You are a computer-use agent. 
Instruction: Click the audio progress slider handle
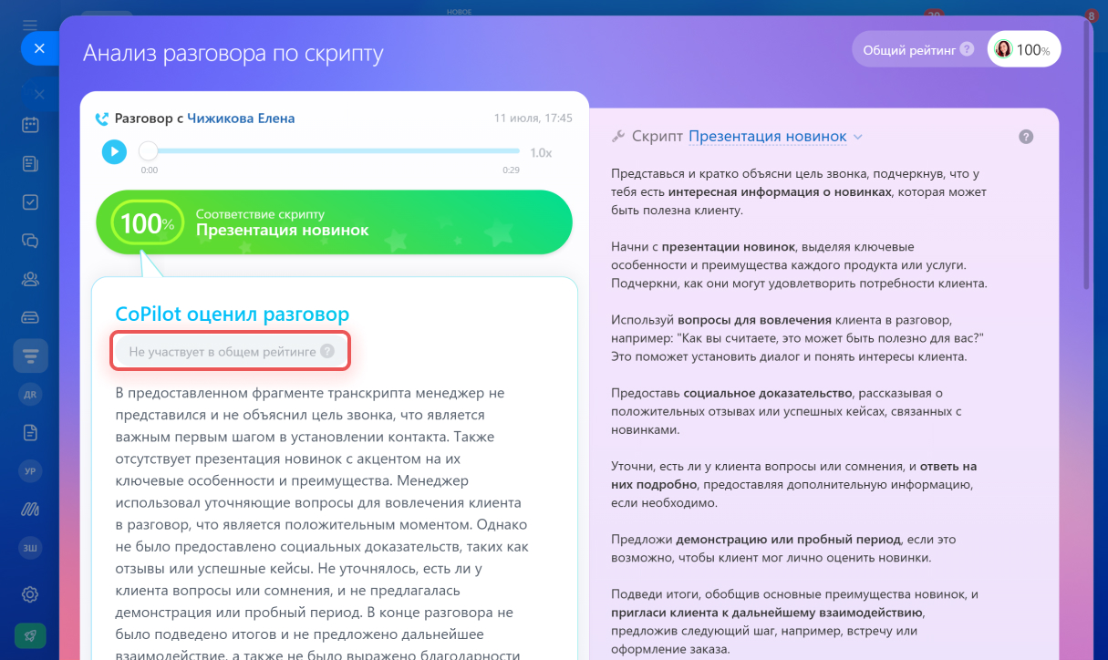point(149,151)
